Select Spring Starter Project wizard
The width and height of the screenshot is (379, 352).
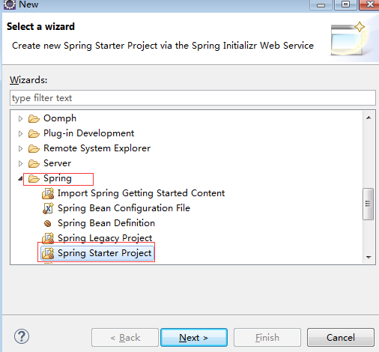(x=105, y=253)
